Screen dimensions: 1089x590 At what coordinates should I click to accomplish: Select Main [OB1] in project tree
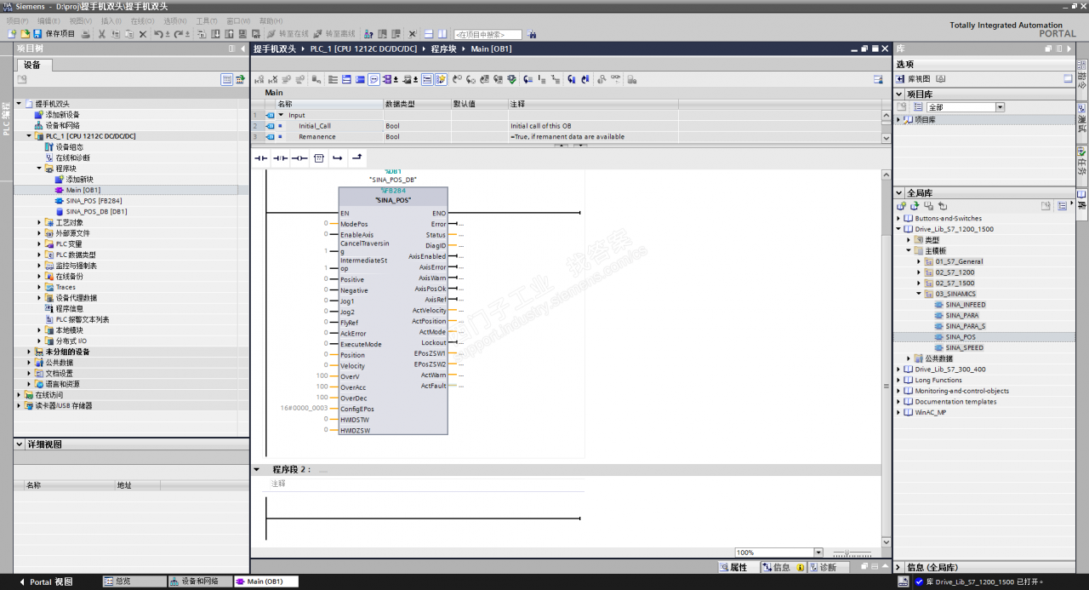point(83,190)
